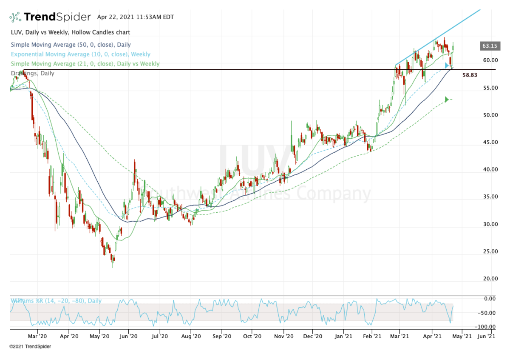Click the 60.00 price axis label
This screenshot has height=351, width=510.
click(490, 60)
